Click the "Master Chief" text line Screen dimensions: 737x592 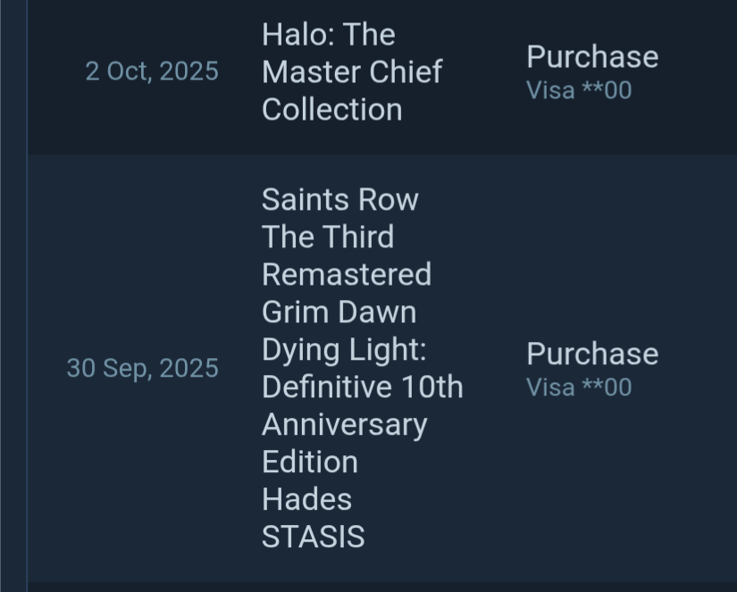point(351,71)
